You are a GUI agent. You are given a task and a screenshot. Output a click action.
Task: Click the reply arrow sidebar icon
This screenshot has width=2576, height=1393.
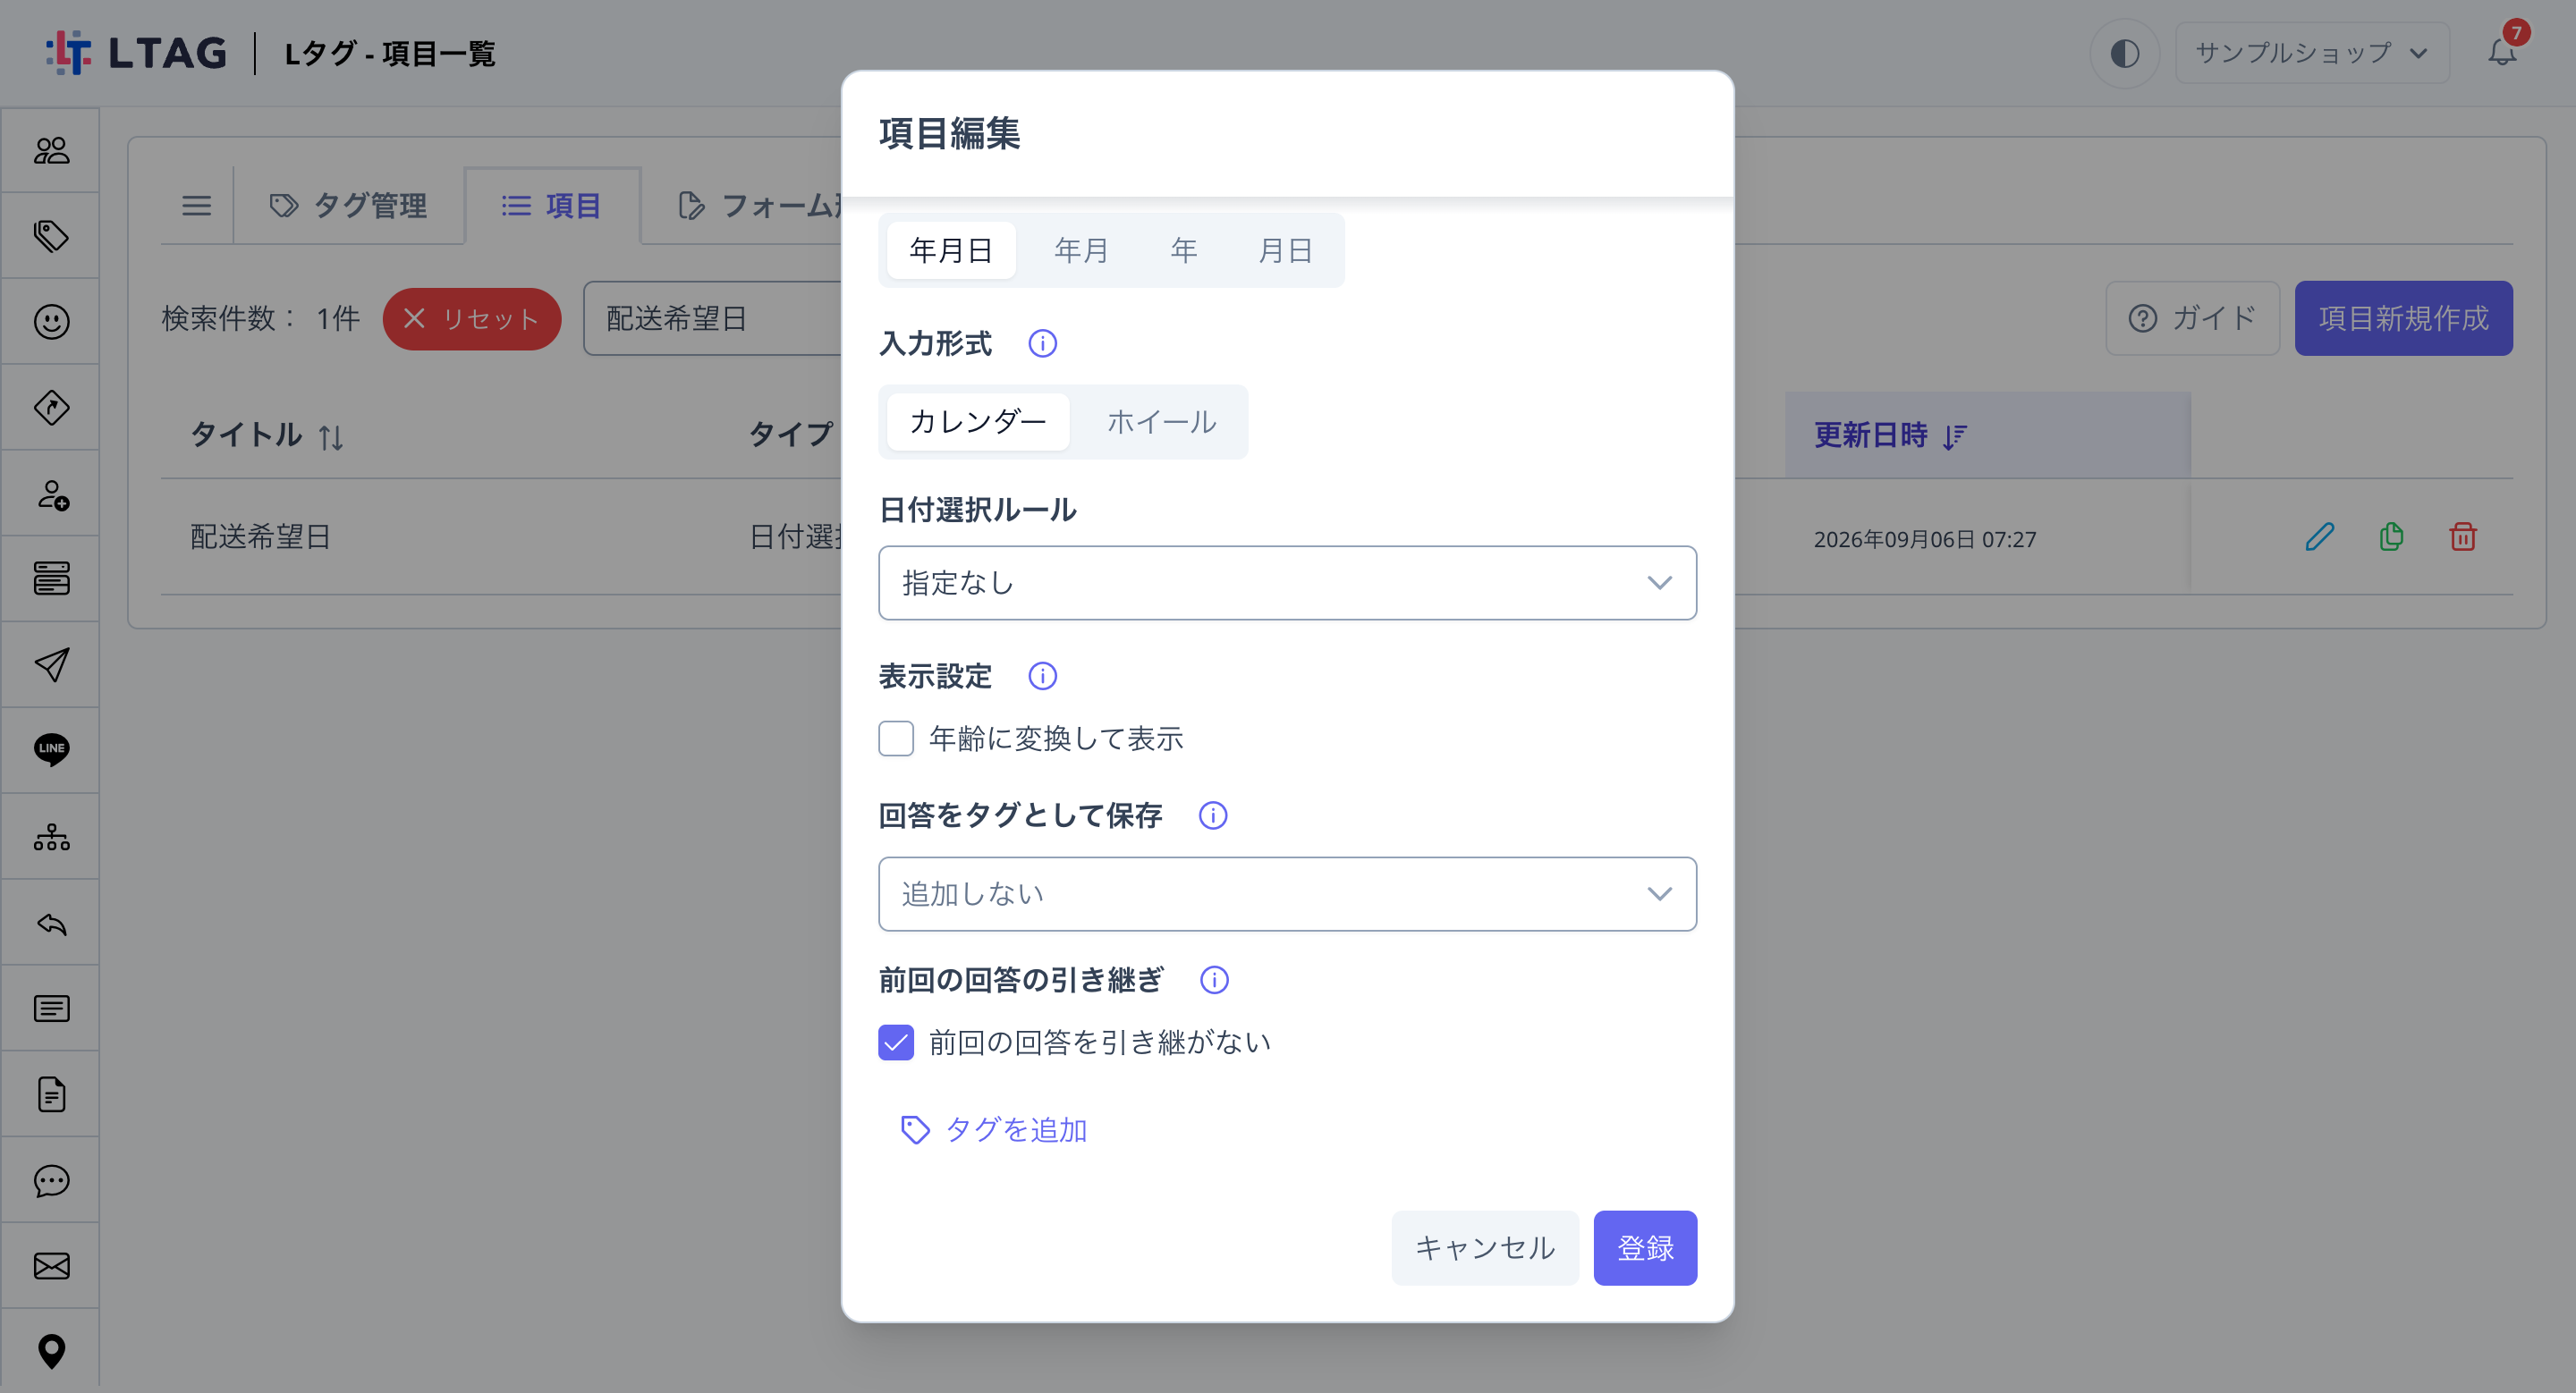coord(51,923)
